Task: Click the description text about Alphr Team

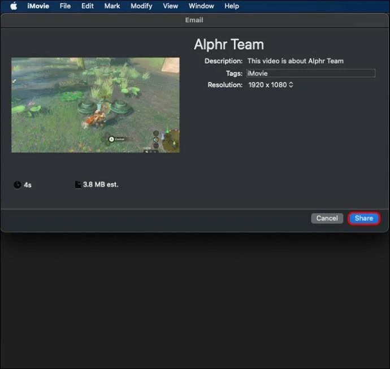Action: 295,61
